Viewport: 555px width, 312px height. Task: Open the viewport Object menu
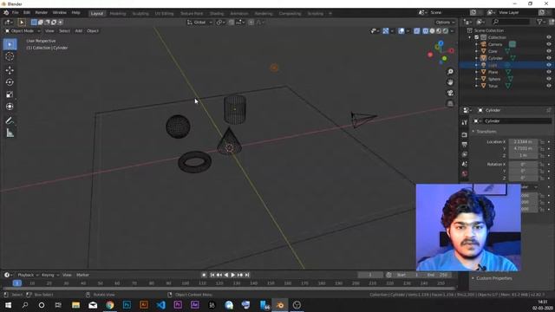93,31
